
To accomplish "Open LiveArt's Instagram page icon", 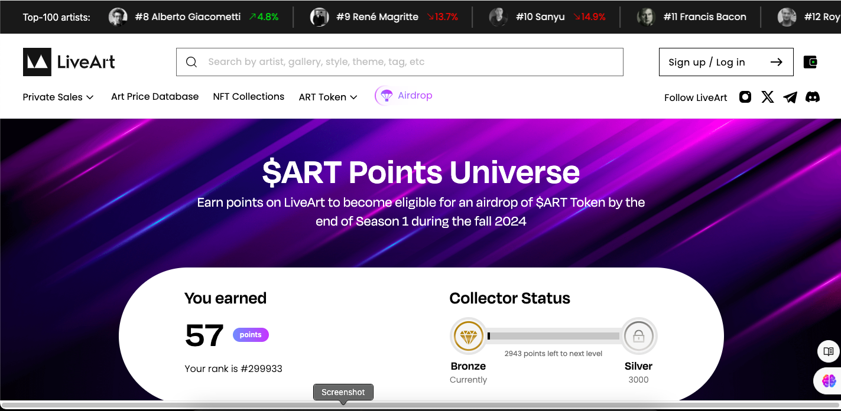I will click(x=745, y=97).
